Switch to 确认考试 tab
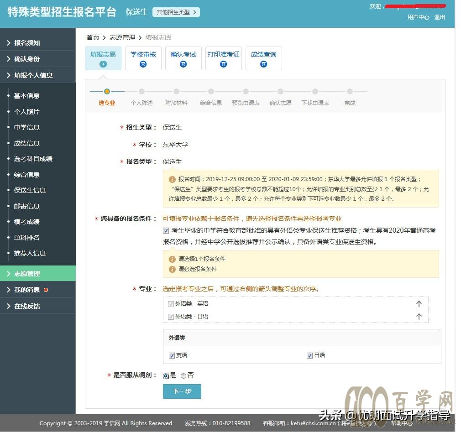Viewport: 461px width, 432px height. point(183,58)
